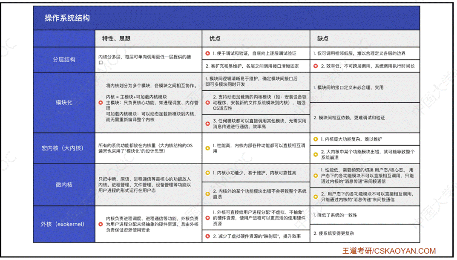Click the red star beside 外核可直接给用户进程分配
The width and height of the screenshot is (457, 260).
point(207,218)
